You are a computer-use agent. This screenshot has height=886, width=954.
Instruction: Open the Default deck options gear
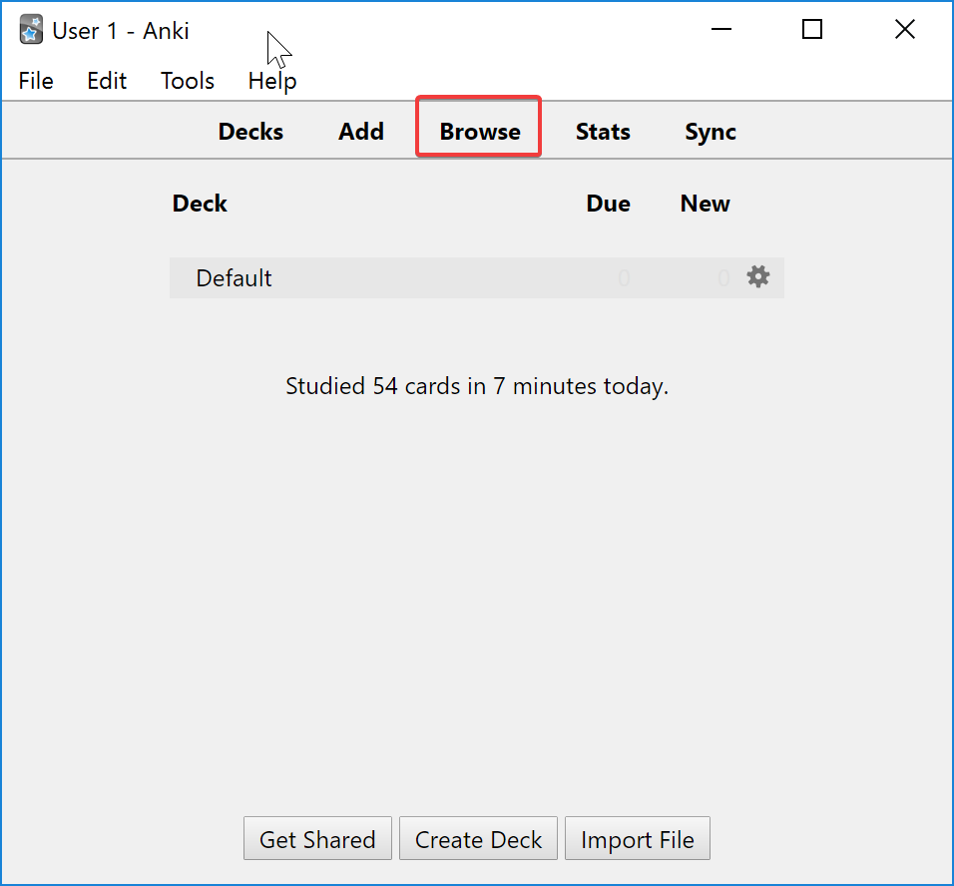[758, 277]
